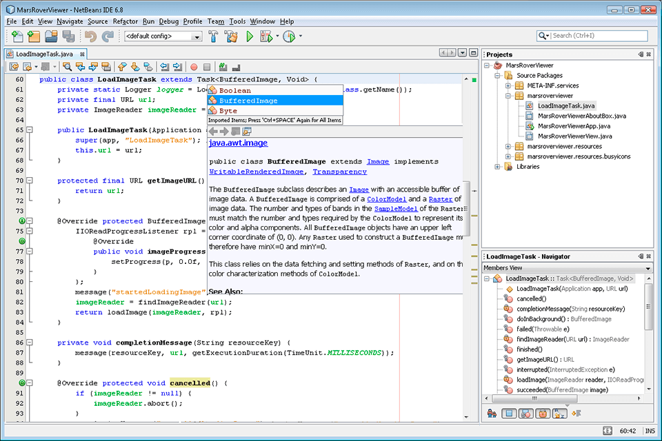Run the MarsRoverViewer project
Image resolution: width=662 pixels, height=441 pixels.
point(250,35)
